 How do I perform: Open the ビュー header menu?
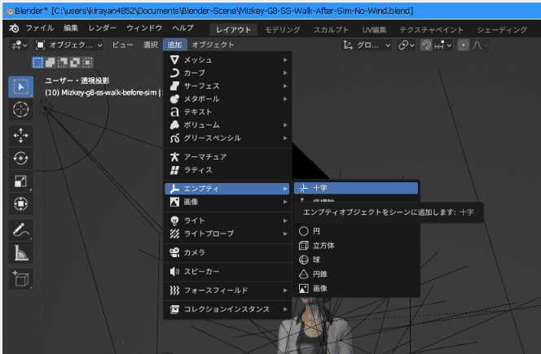pyautogui.click(x=122, y=45)
